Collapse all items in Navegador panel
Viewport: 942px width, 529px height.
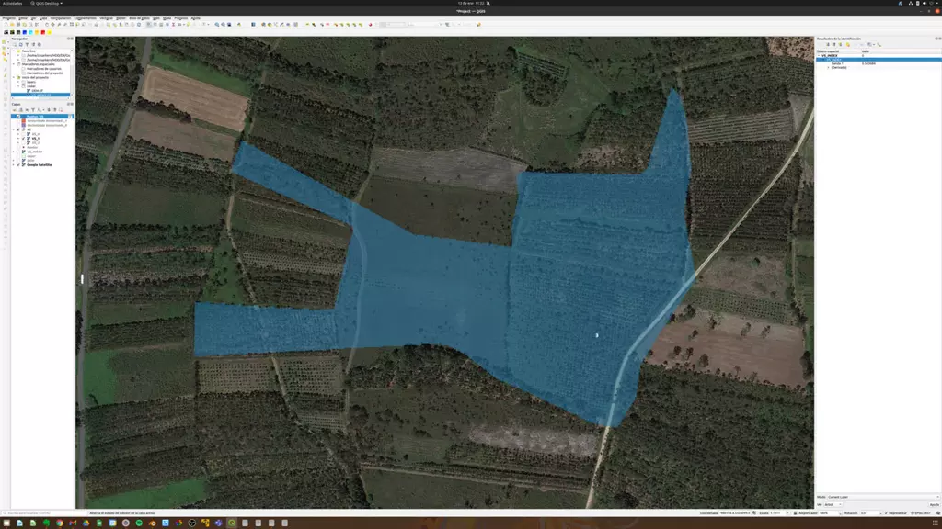(34, 44)
